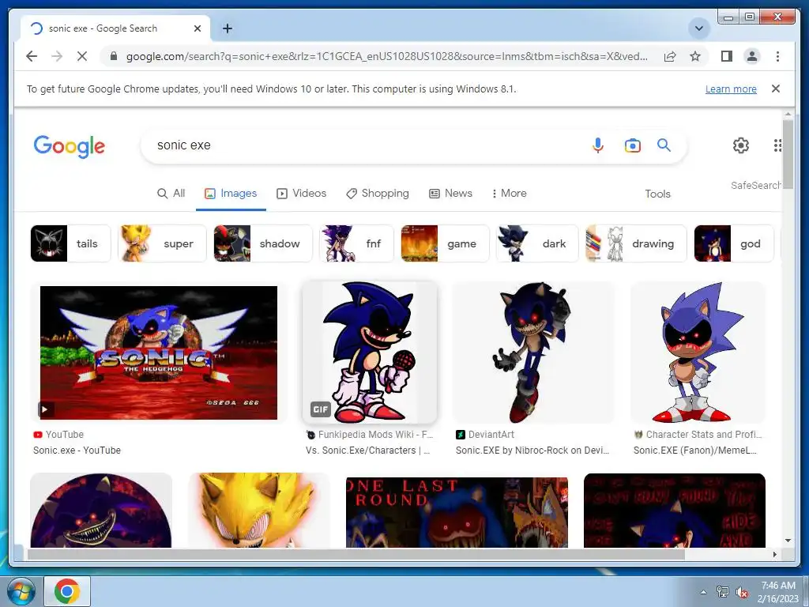Viewport: 809px width, 607px height.
Task: Click the scroll down arrow
Action: point(788,541)
